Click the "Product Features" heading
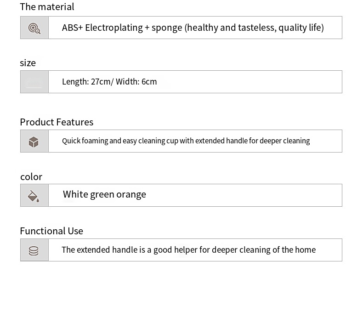The width and height of the screenshot is (363, 323). pos(57,122)
